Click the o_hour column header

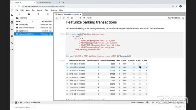145,61
